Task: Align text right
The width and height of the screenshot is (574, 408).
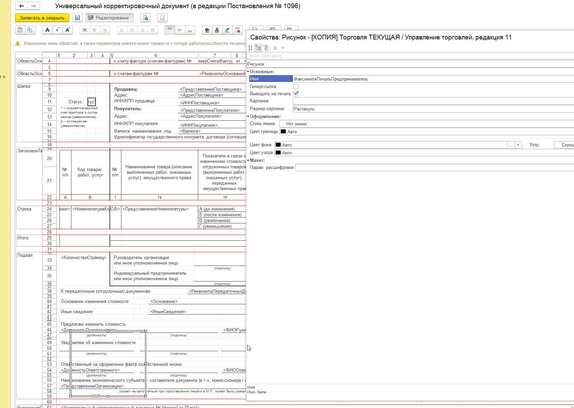Action: pyautogui.click(x=142, y=30)
